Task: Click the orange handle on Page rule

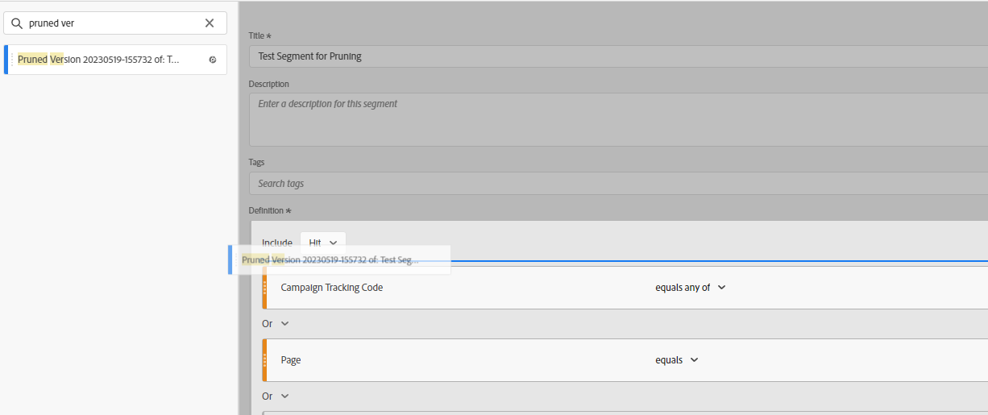Action: pos(264,360)
